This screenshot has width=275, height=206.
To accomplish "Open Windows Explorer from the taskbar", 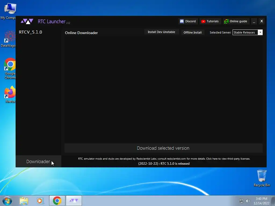I will coord(24,201).
